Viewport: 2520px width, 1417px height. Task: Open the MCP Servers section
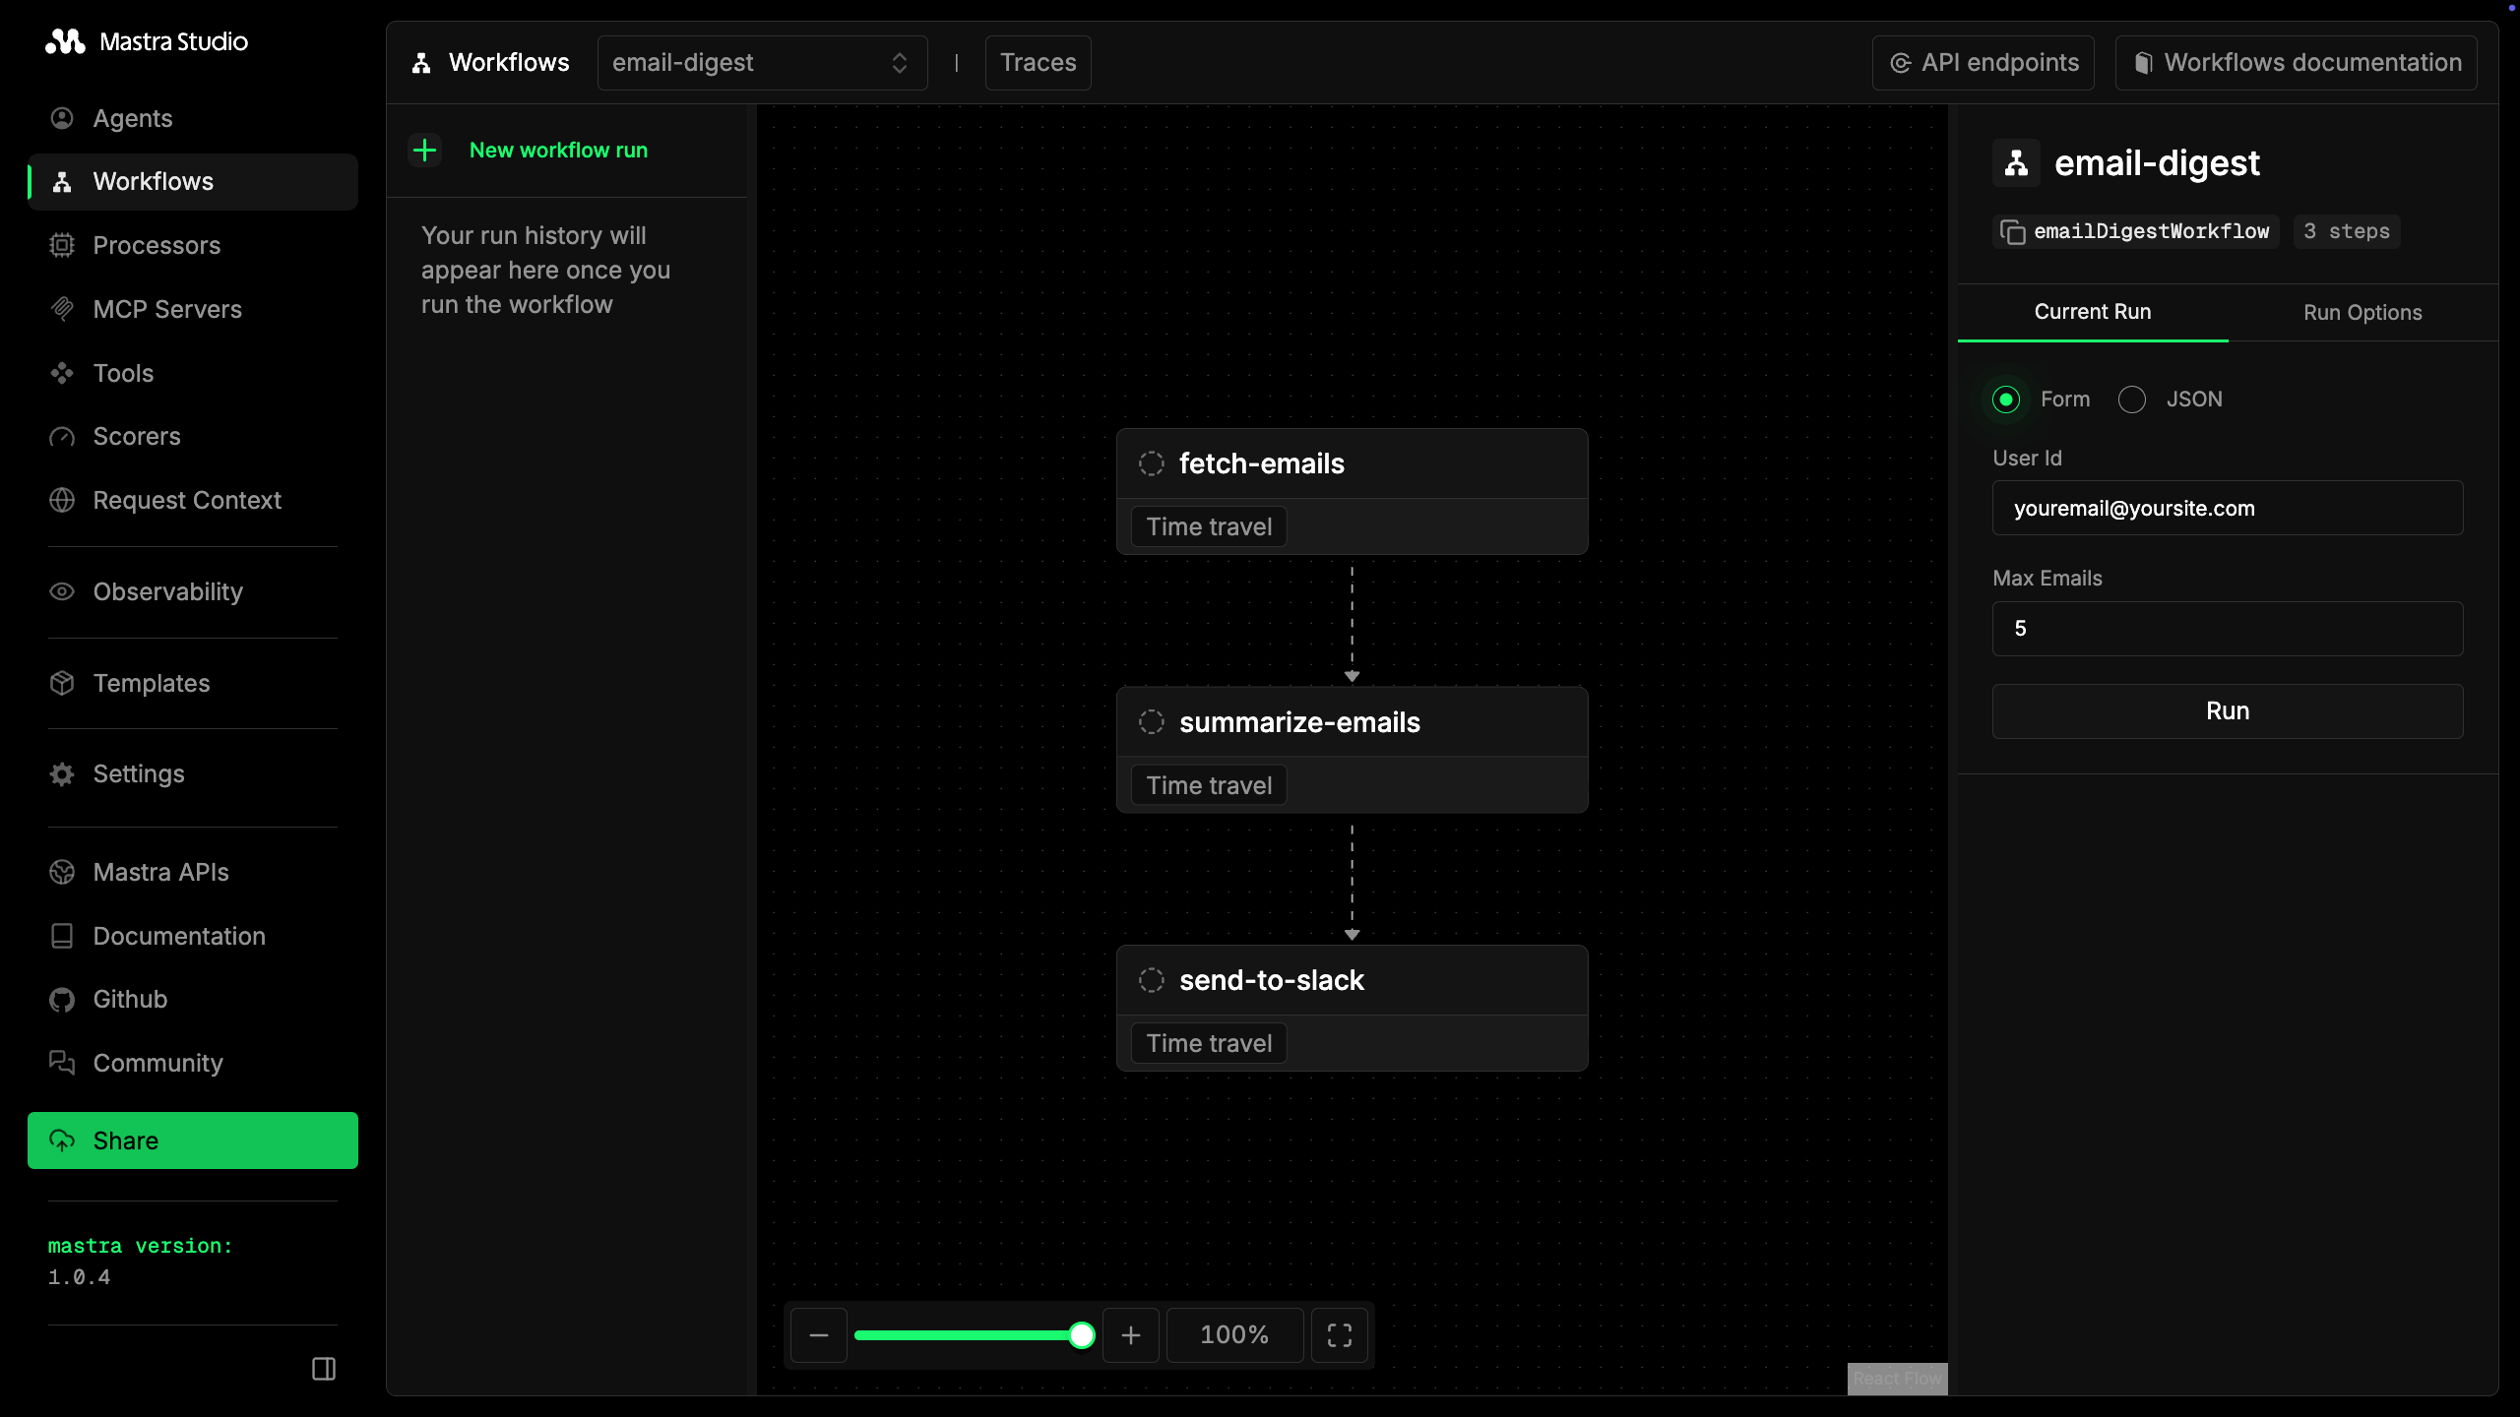167,309
